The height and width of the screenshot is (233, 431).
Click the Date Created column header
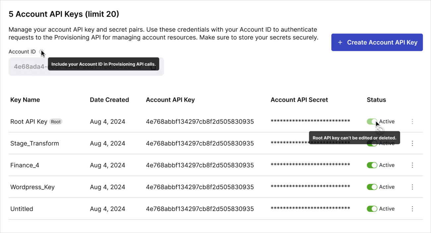[109, 100]
